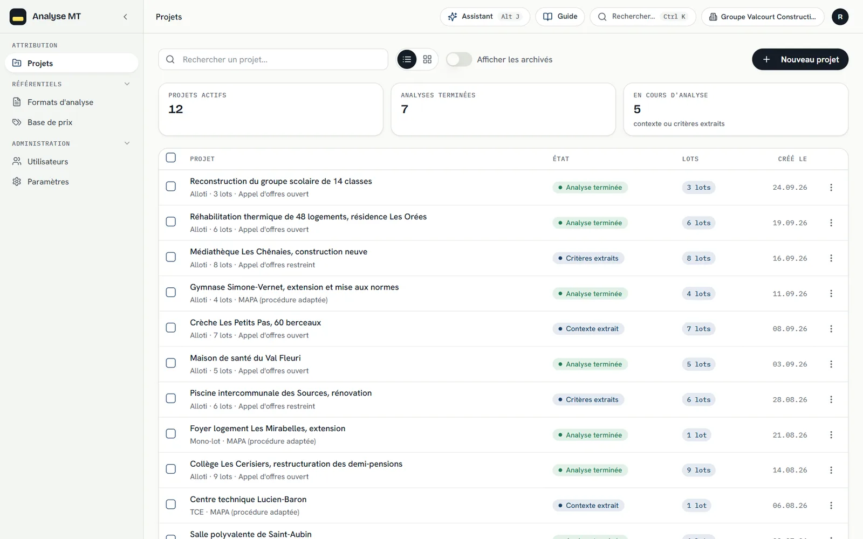Image resolution: width=863 pixels, height=539 pixels.
Task: Switch to grid view icon
Action: click(x=427, y=59)
